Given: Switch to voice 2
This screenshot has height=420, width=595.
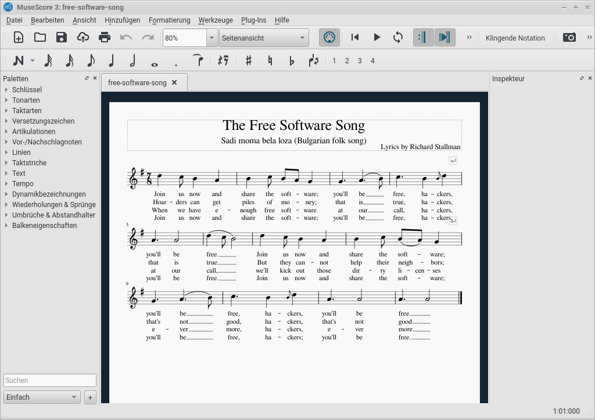Looking at the screenshot, I should [x=347, y=60].
